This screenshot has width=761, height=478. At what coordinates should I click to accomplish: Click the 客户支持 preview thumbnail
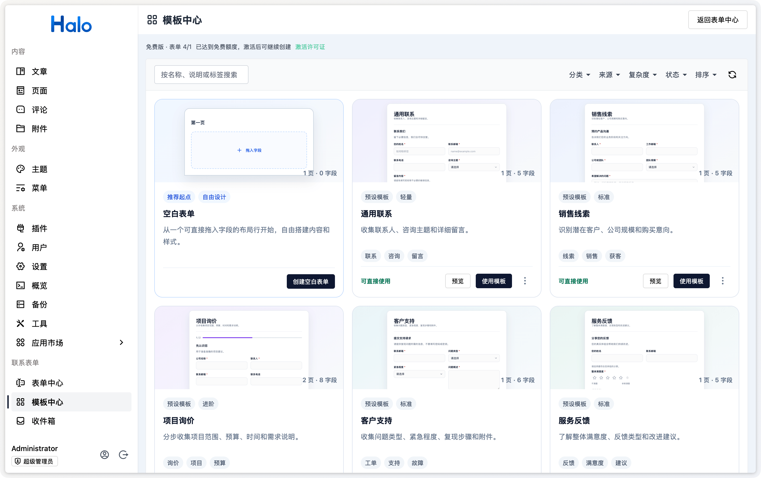[447, 347]
